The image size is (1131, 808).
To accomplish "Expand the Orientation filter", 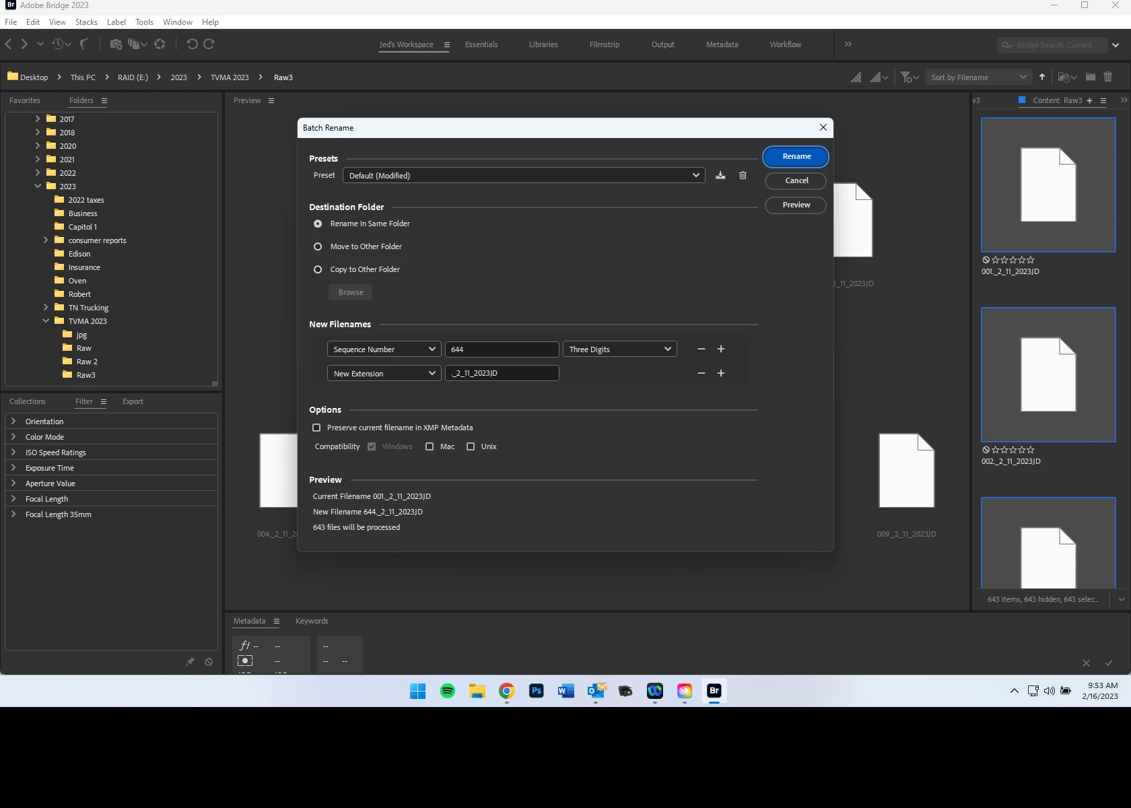I will point(13,421).
